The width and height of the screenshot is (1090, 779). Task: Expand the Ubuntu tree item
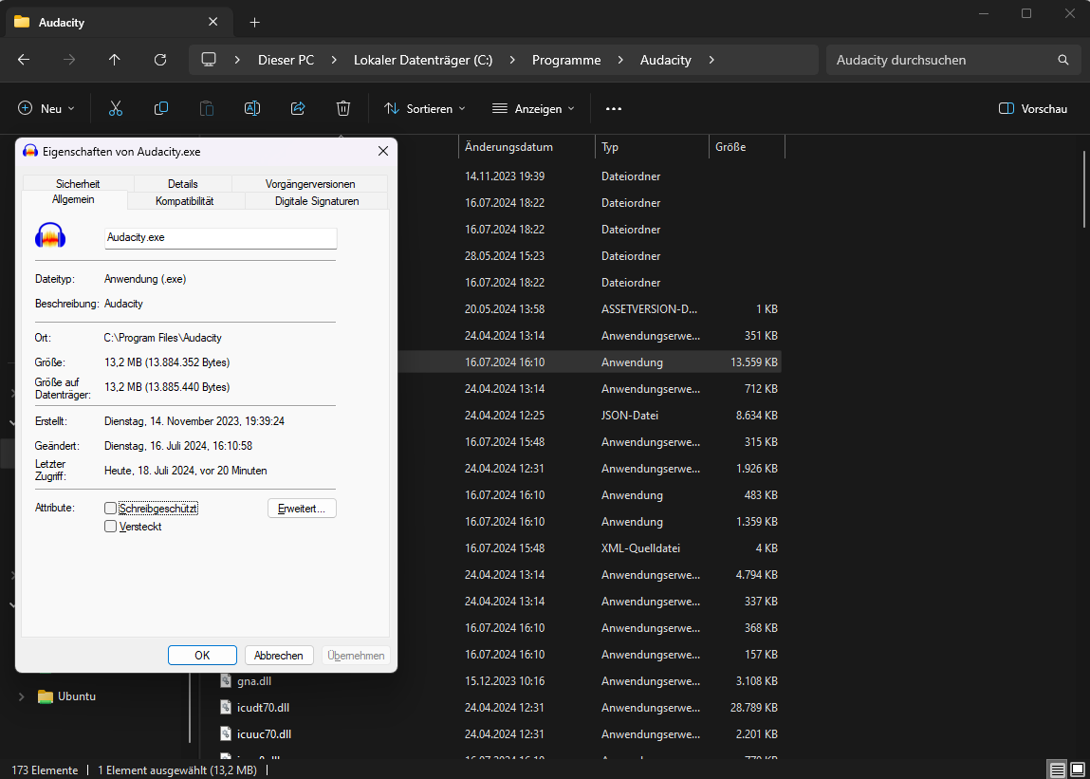pyautogui.click(x=22, y=696)
